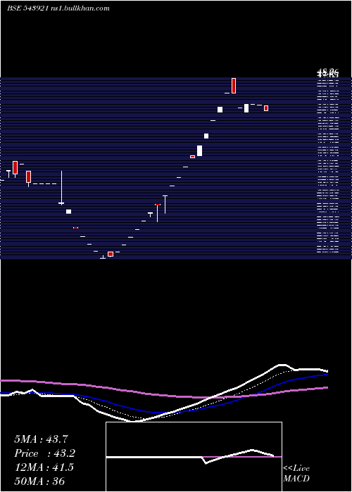
Task: Click the tall red candlestick at chart peak
Action: click(x=234, y=86)
